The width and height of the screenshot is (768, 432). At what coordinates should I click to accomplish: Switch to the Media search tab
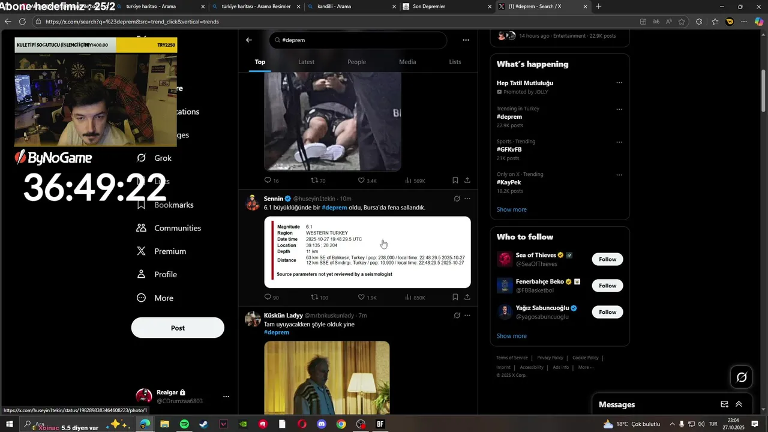(x=407, y=62)
